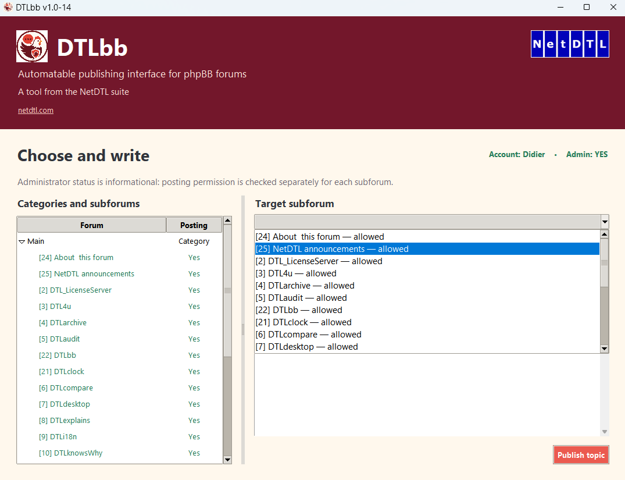Click the subforum list scroll-up arrow

pos(604,234)
